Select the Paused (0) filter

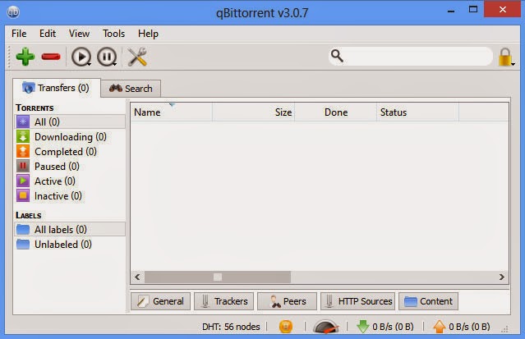click(x=70, y=166)
